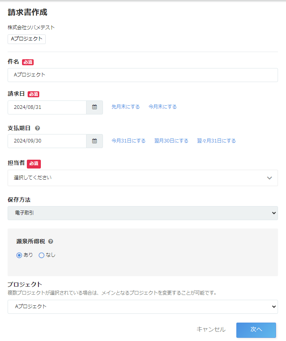
Task: Click the 請求書作成 heading
Action: [27, 12]
